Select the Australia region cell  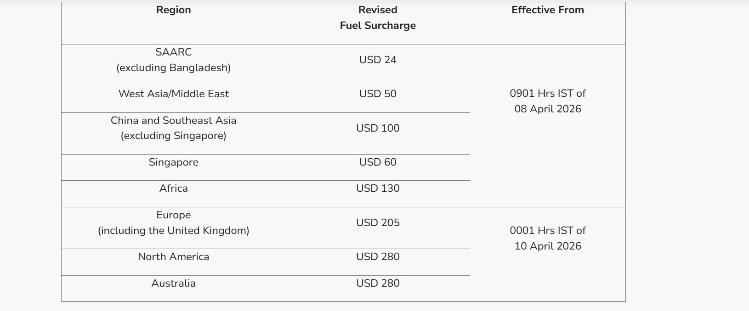pos(173,283)
